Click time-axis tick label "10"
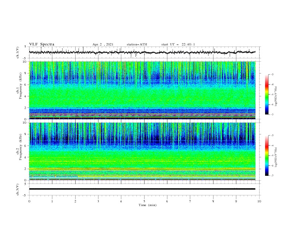The width and height of the screenshot is (292, 226). click(x=259, y=201)
